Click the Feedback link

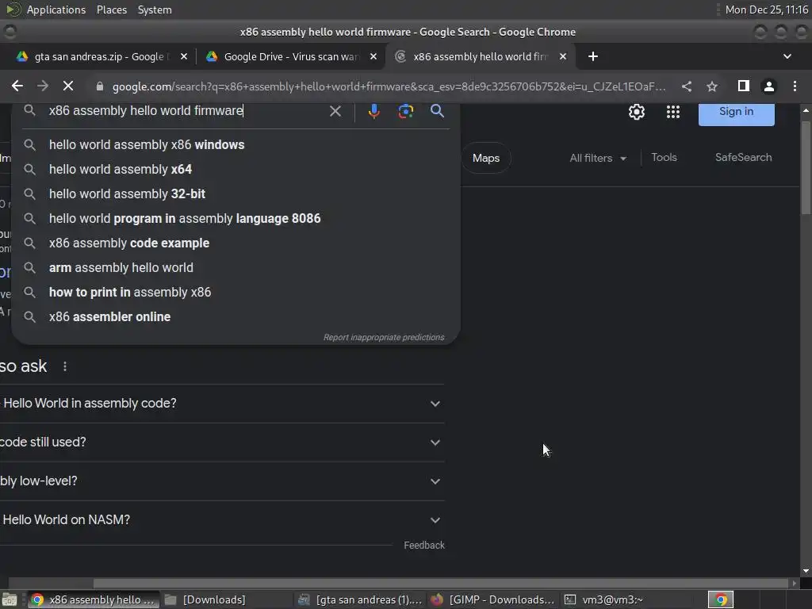click(x=424, y=546)
